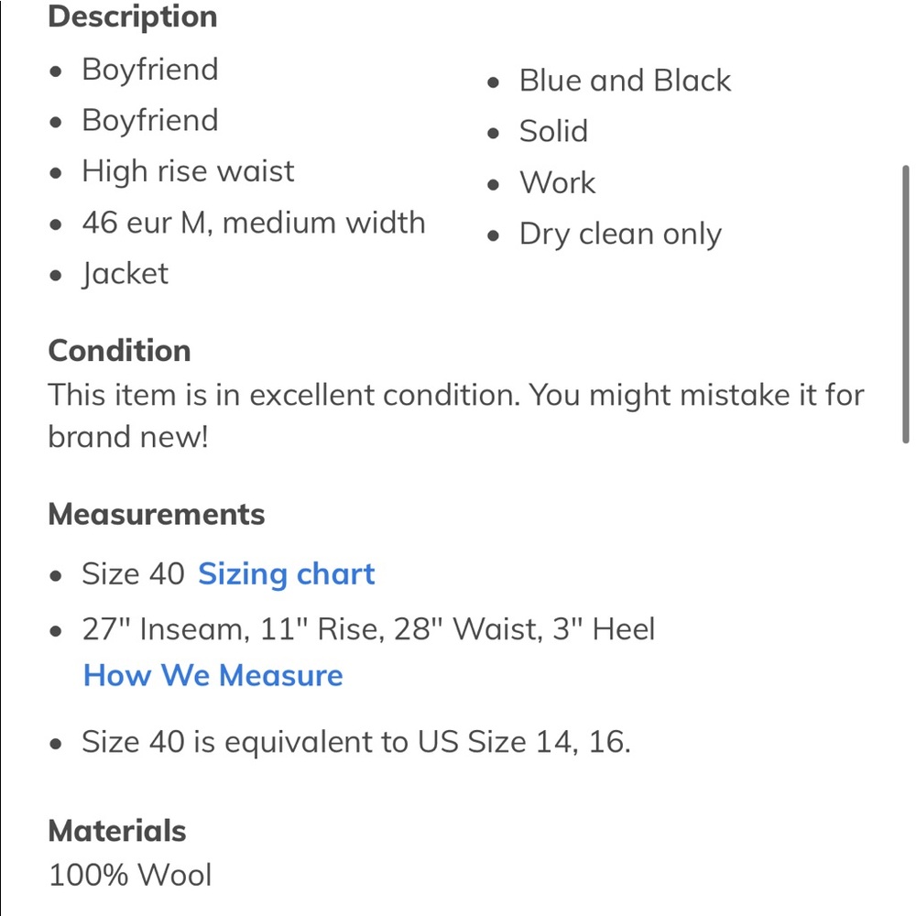Viewport: 916px width, 916px height.
Task: Click the Blue and Black bullet
Action: point(625,81)
